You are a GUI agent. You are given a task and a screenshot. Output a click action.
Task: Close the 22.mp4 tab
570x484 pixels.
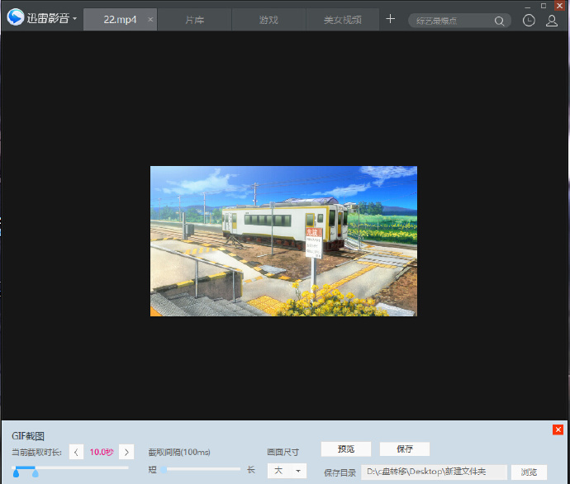coord(150,19)
